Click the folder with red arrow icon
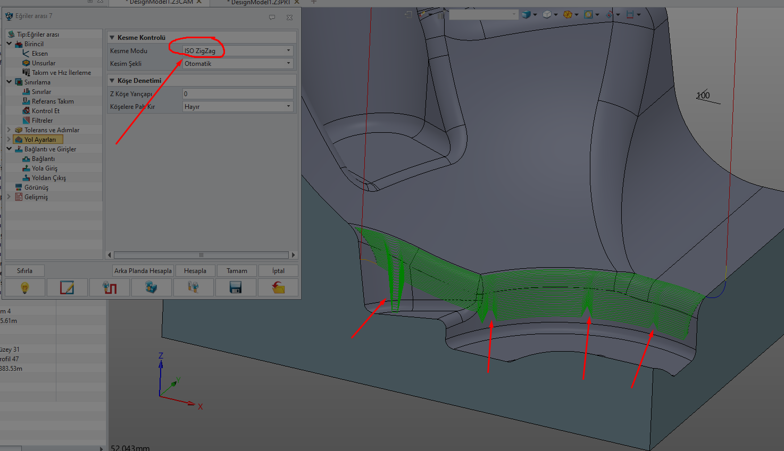Screen dimensions: 784x451 pyautogui.click(x=278, y=287)
